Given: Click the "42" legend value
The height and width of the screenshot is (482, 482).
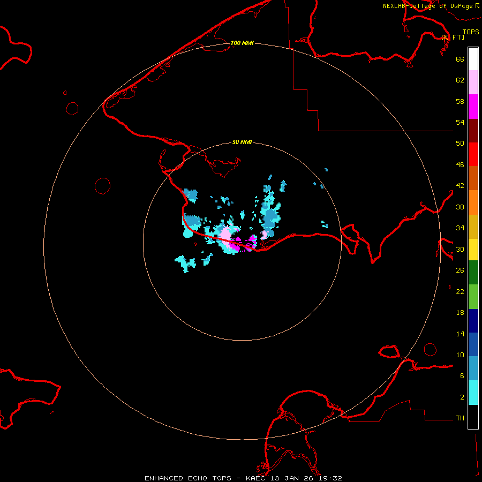Looking at the screenshot, I should click(460, 186).
